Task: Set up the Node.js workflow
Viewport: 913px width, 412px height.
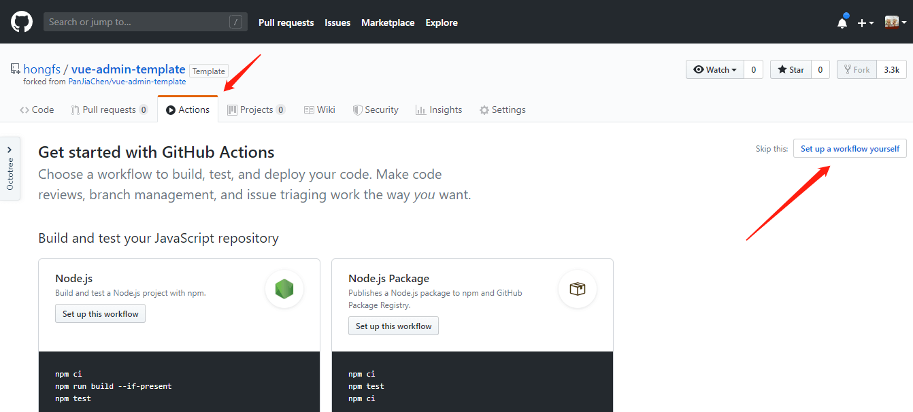Action: point(100,313)
